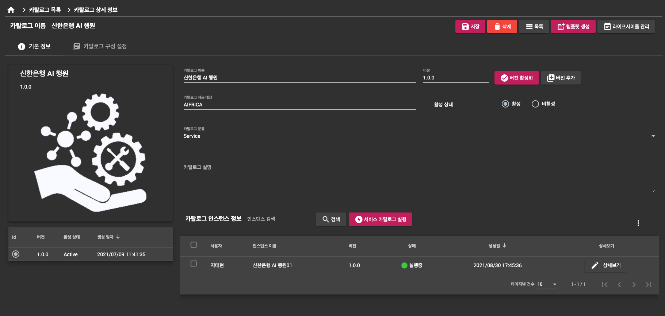665x316 pixels.
Task: Select the inactive (비활성) radio button
Action: [535, 104]
